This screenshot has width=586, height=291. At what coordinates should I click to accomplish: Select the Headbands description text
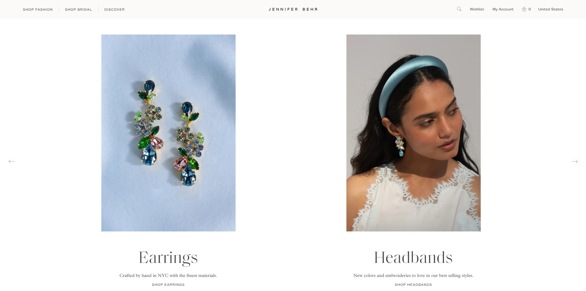(413, 275)
